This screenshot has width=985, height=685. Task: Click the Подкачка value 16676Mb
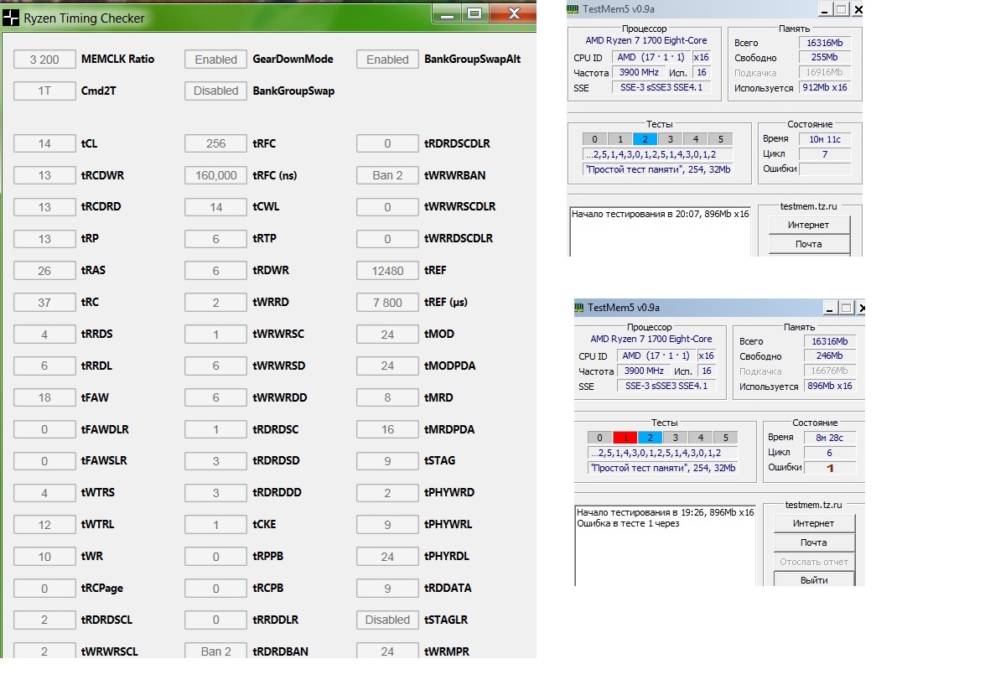[830, 371]
